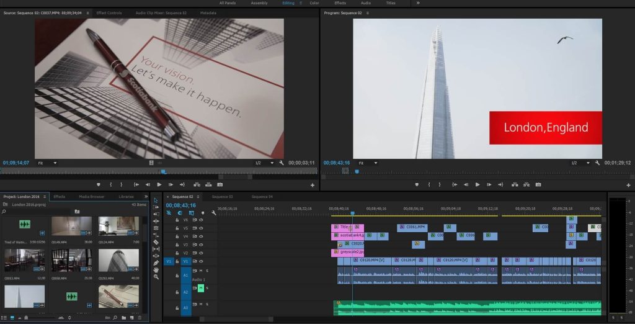This screenshot has height=324, width=635.
Task: Select the Pen tool
Action: [156, 263]
